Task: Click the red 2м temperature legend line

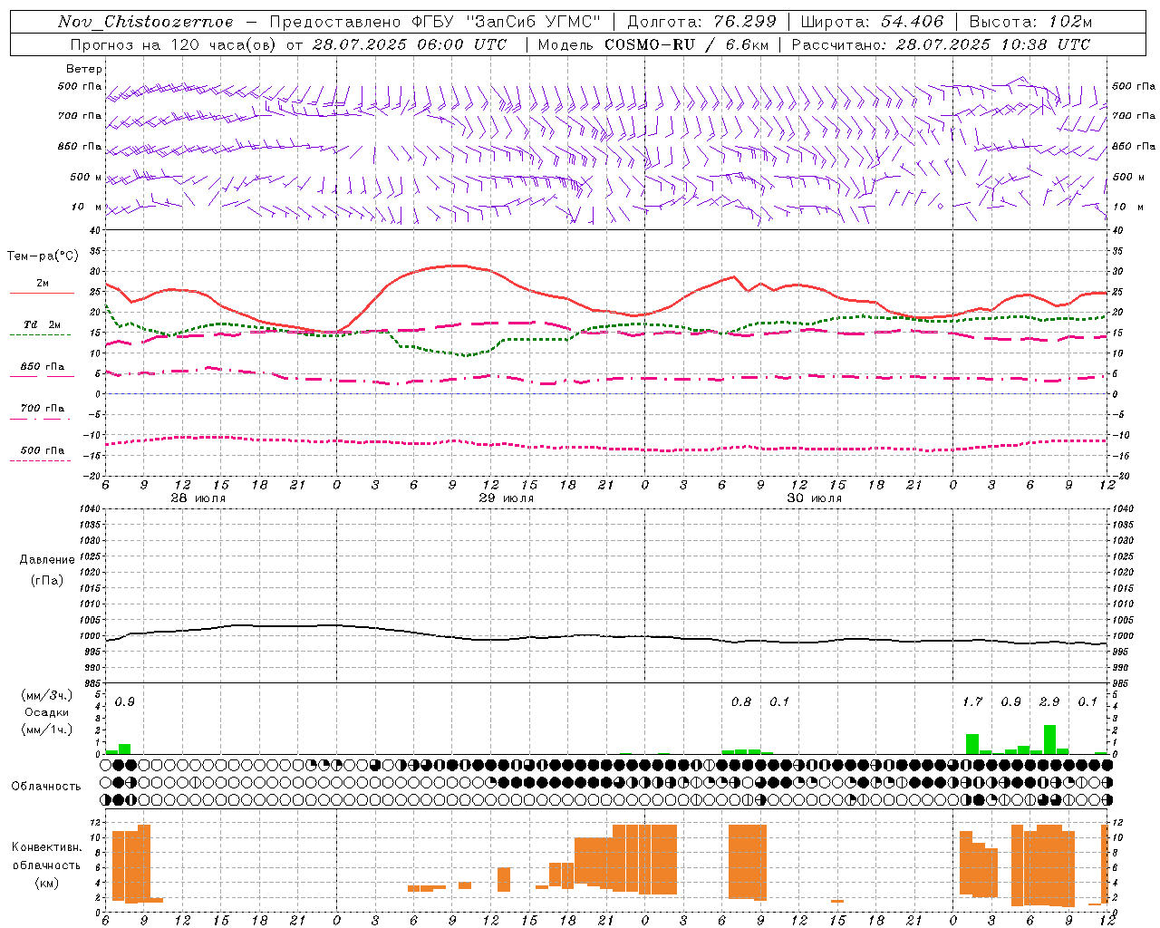Action: point(42,293)
